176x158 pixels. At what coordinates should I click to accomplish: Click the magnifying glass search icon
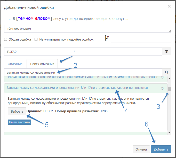point(166,73)
